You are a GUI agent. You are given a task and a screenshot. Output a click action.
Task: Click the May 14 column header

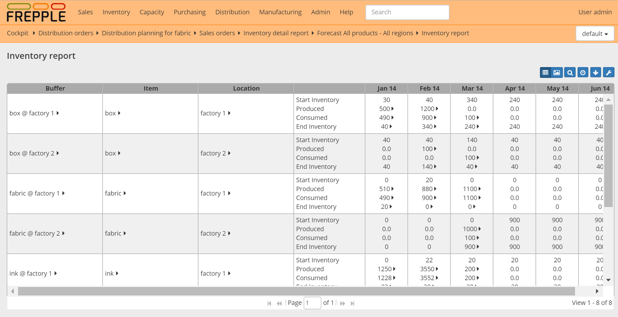[x=557, y=88]
